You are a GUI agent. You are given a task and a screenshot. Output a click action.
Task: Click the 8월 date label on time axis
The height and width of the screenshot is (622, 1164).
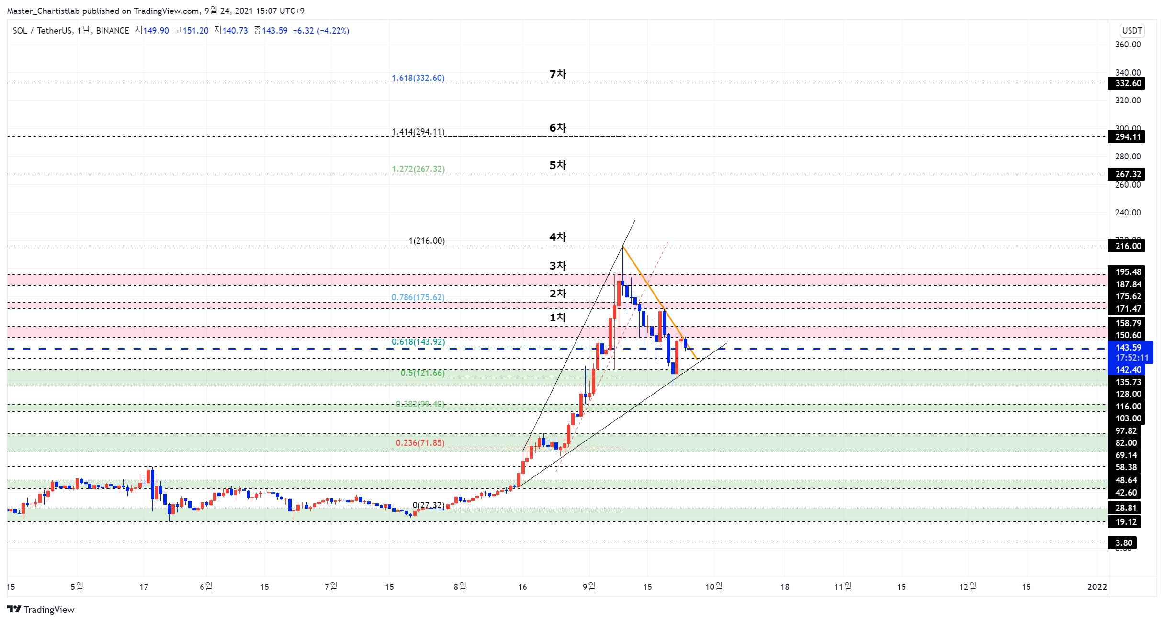point(460,587)
